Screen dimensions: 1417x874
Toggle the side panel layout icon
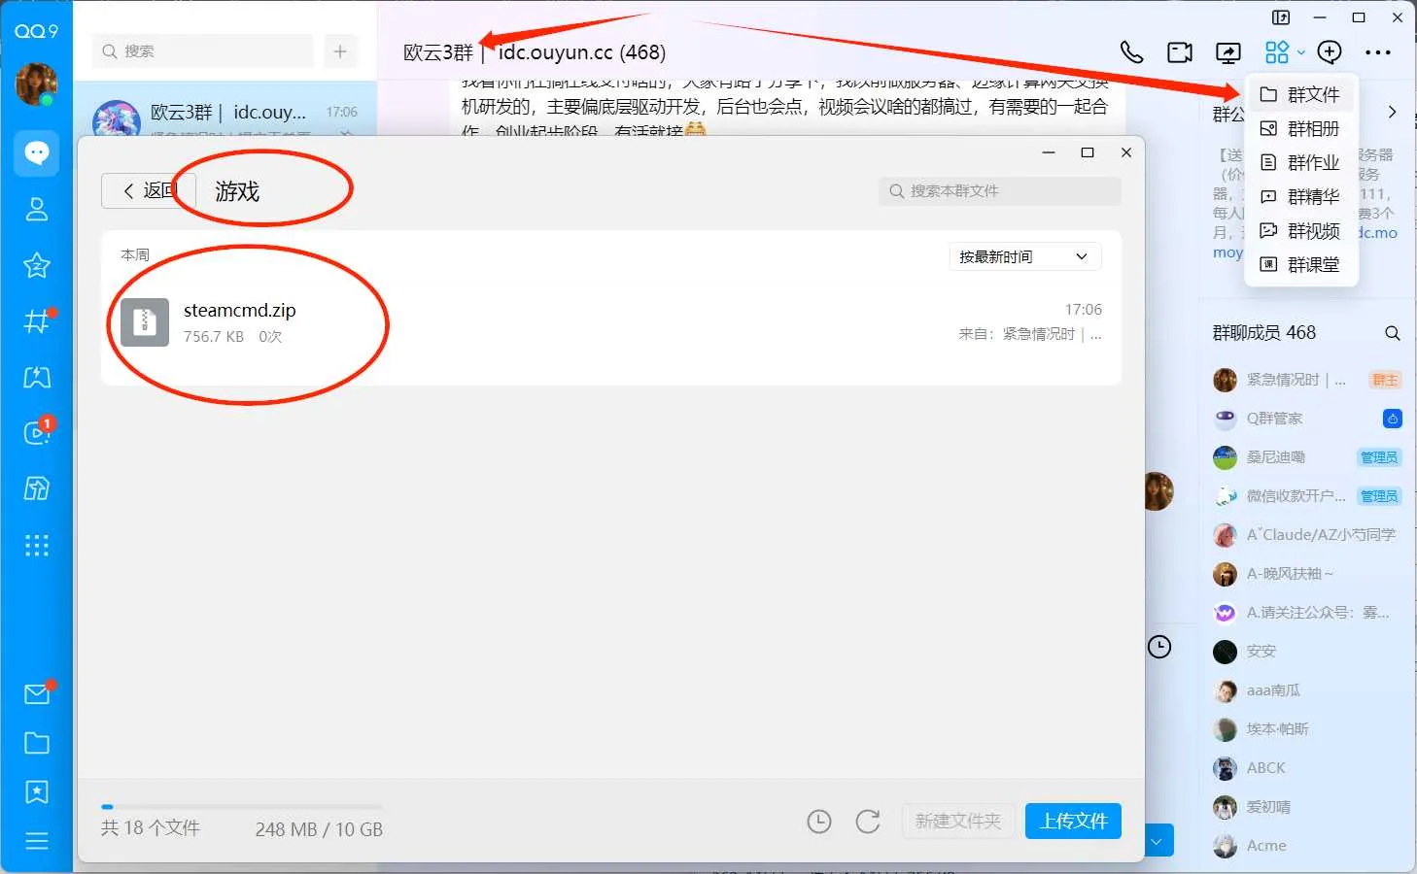pos(1281,17)
